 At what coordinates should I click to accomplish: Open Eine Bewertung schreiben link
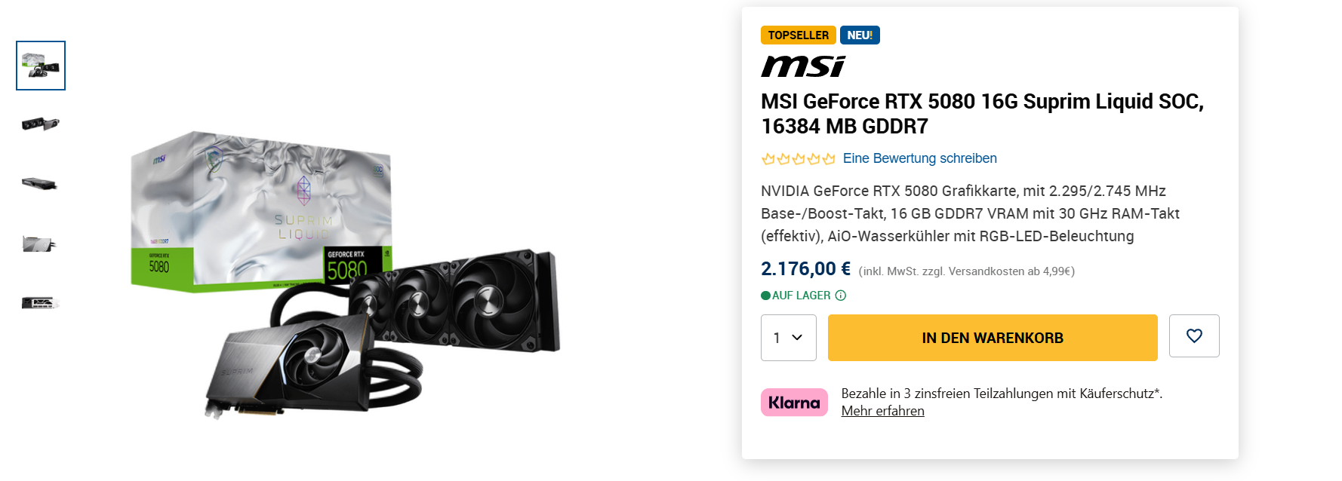920,158
